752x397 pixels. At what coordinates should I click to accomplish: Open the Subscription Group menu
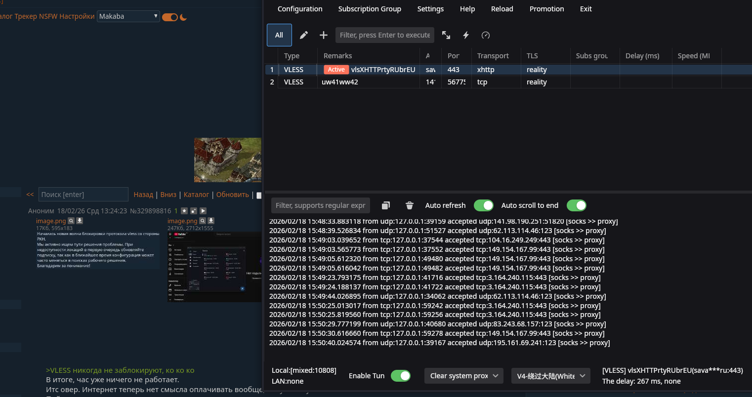[x=370, y=9]
